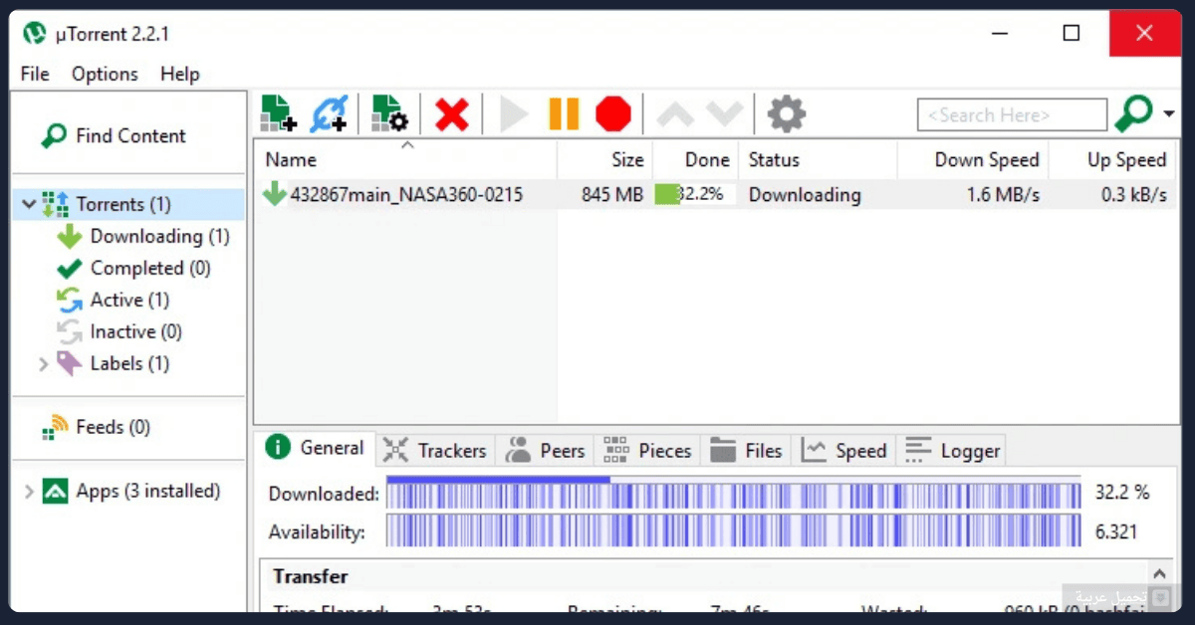Click the 1.6 MB/s down speed cell
Image resolution: width=1195 pixels, height=625 pixels.
(1003, 194)
